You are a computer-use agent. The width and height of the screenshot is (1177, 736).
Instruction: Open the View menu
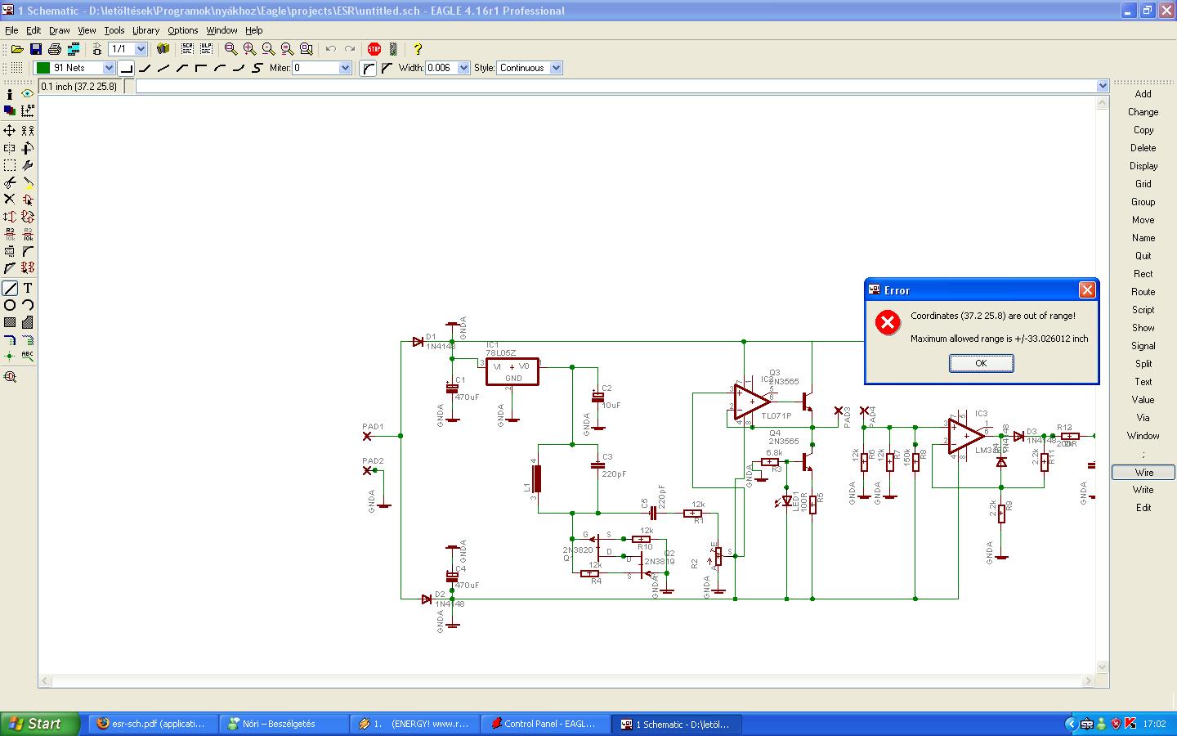click(x=87, y=30)
